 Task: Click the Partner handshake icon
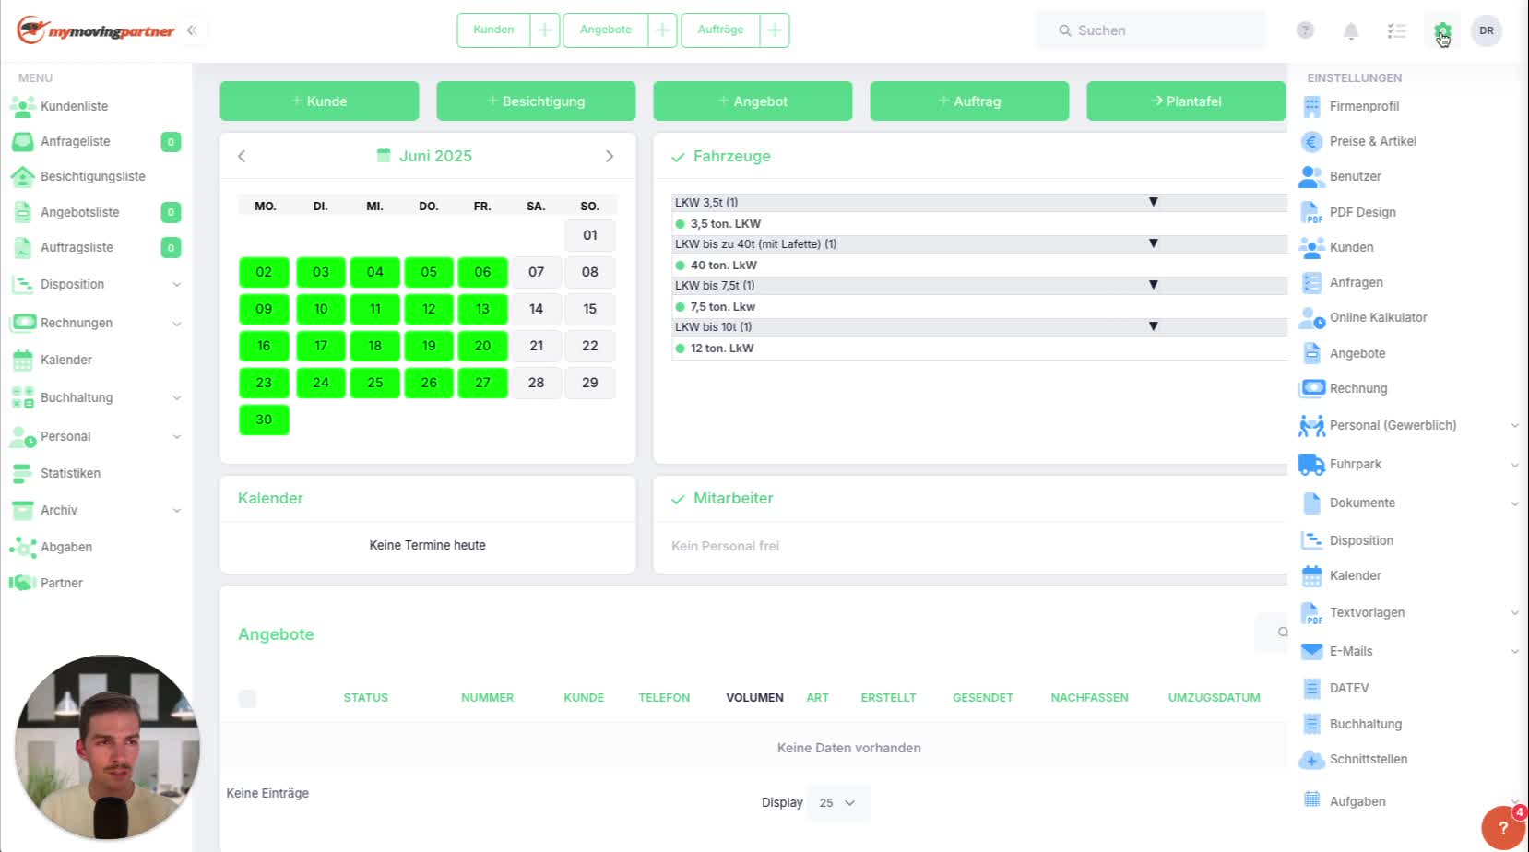click(23, 584)
